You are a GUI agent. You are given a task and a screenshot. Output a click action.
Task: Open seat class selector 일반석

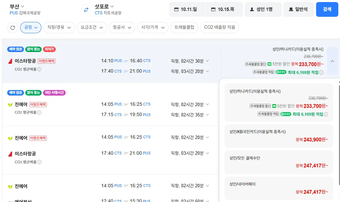[x=299, y=9]
